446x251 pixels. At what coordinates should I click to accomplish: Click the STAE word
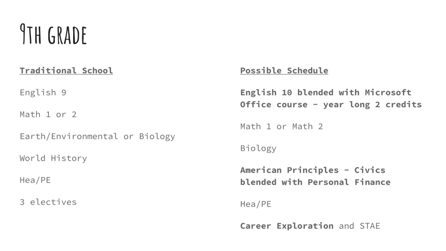tap(370, 226)
